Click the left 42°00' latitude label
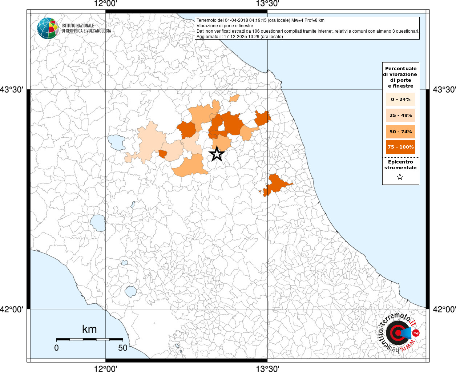456x372 pixels. tap(12, 309)
